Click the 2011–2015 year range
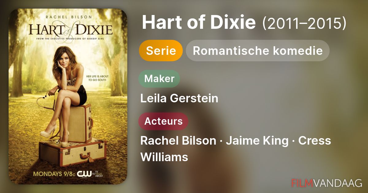 coord(305,23)
